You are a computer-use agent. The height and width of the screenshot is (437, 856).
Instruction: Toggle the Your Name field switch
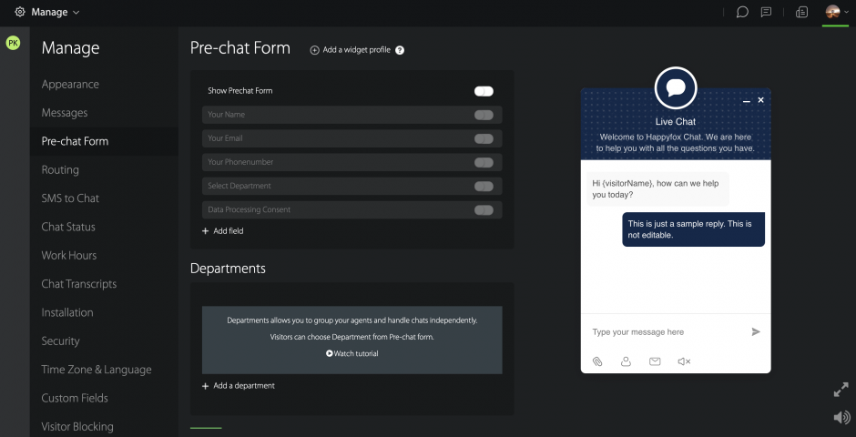[484, 115]
